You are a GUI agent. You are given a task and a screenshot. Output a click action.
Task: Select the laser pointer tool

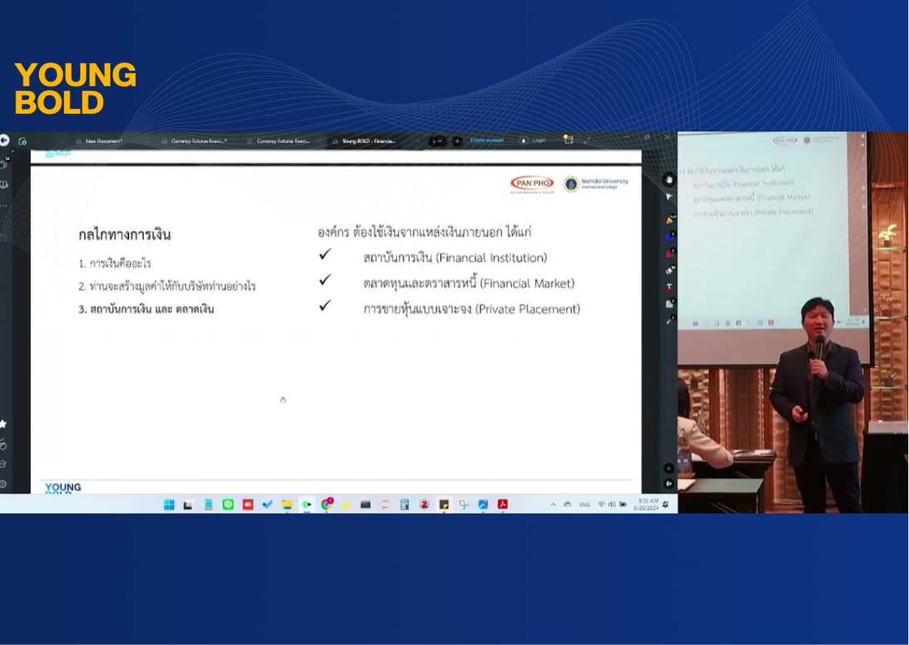669,320
